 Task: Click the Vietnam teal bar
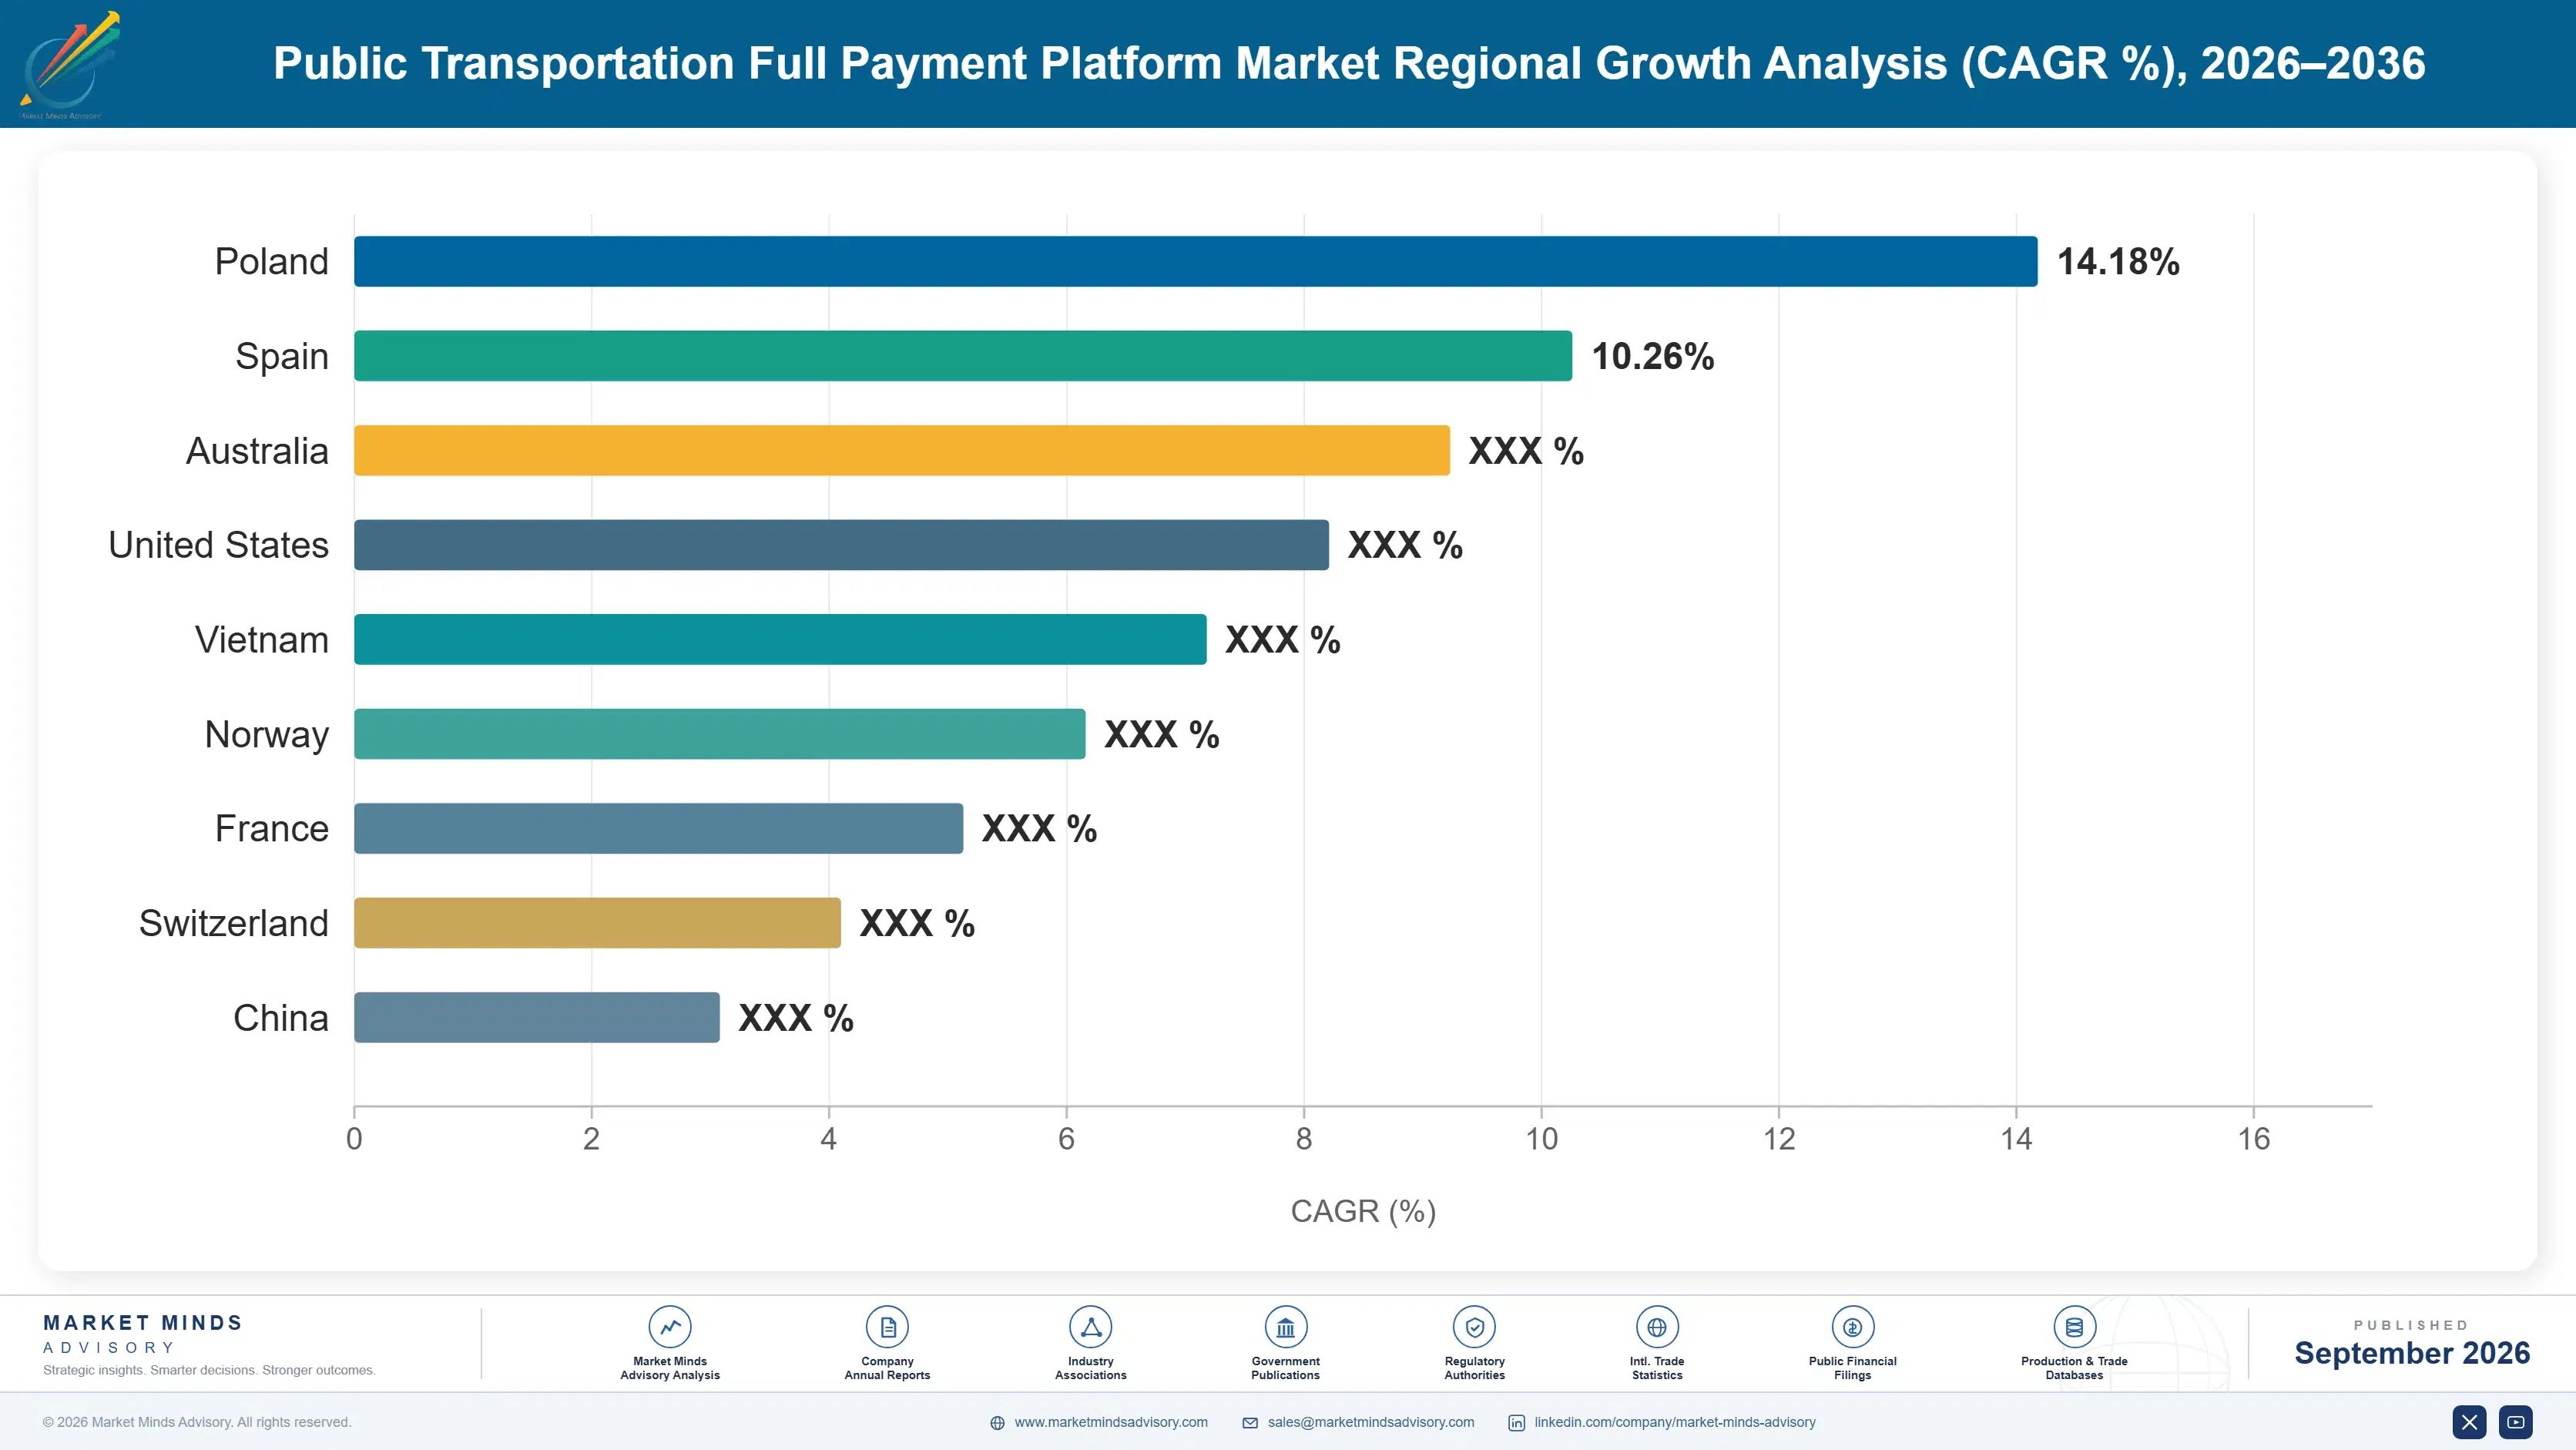[780, 639]
